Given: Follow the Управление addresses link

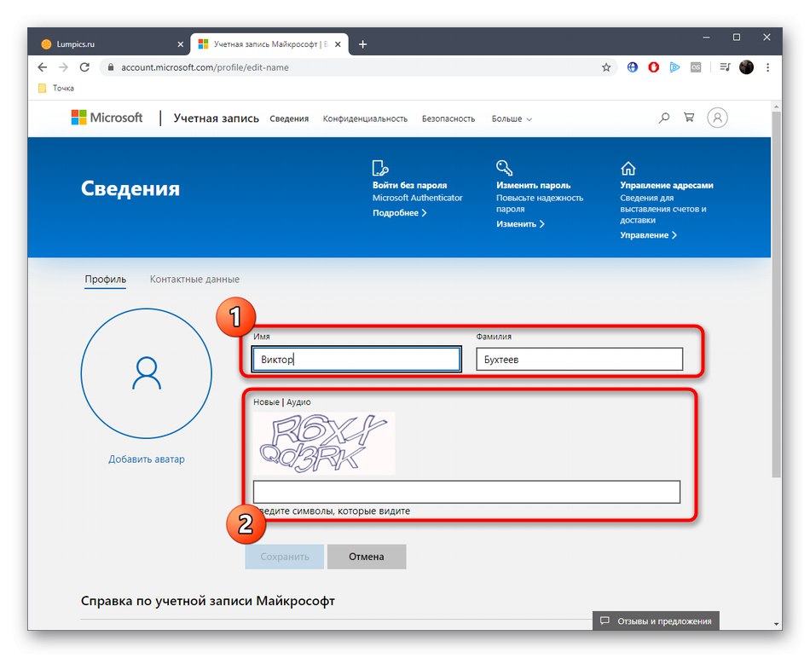Looking at the screenshot, I should pyautogui.click(x=648, y=235).
